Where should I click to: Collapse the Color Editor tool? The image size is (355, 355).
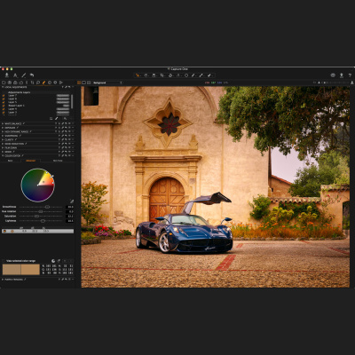[3, 155]
